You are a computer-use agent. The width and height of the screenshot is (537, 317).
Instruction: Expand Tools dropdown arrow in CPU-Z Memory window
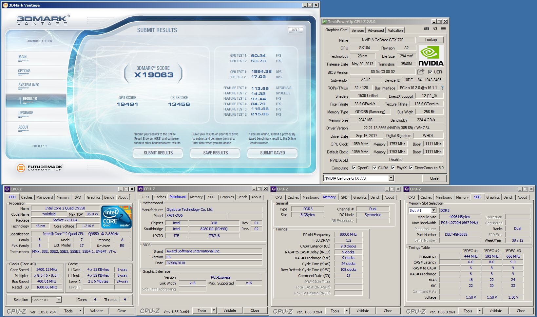[x=347, y=311]
